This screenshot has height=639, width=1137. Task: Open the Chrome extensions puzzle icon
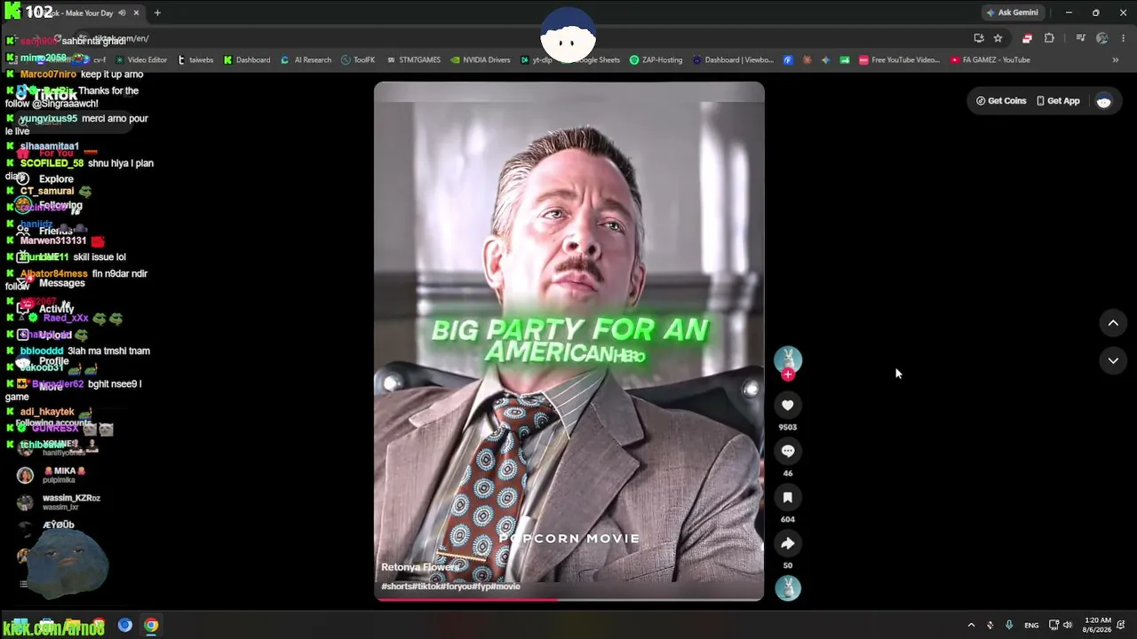click(x=1049, y=38)
